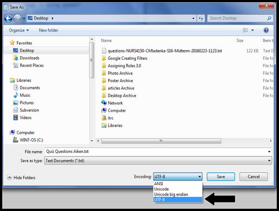Click the change view icon

pyautogui.click(x=246, y=30)
